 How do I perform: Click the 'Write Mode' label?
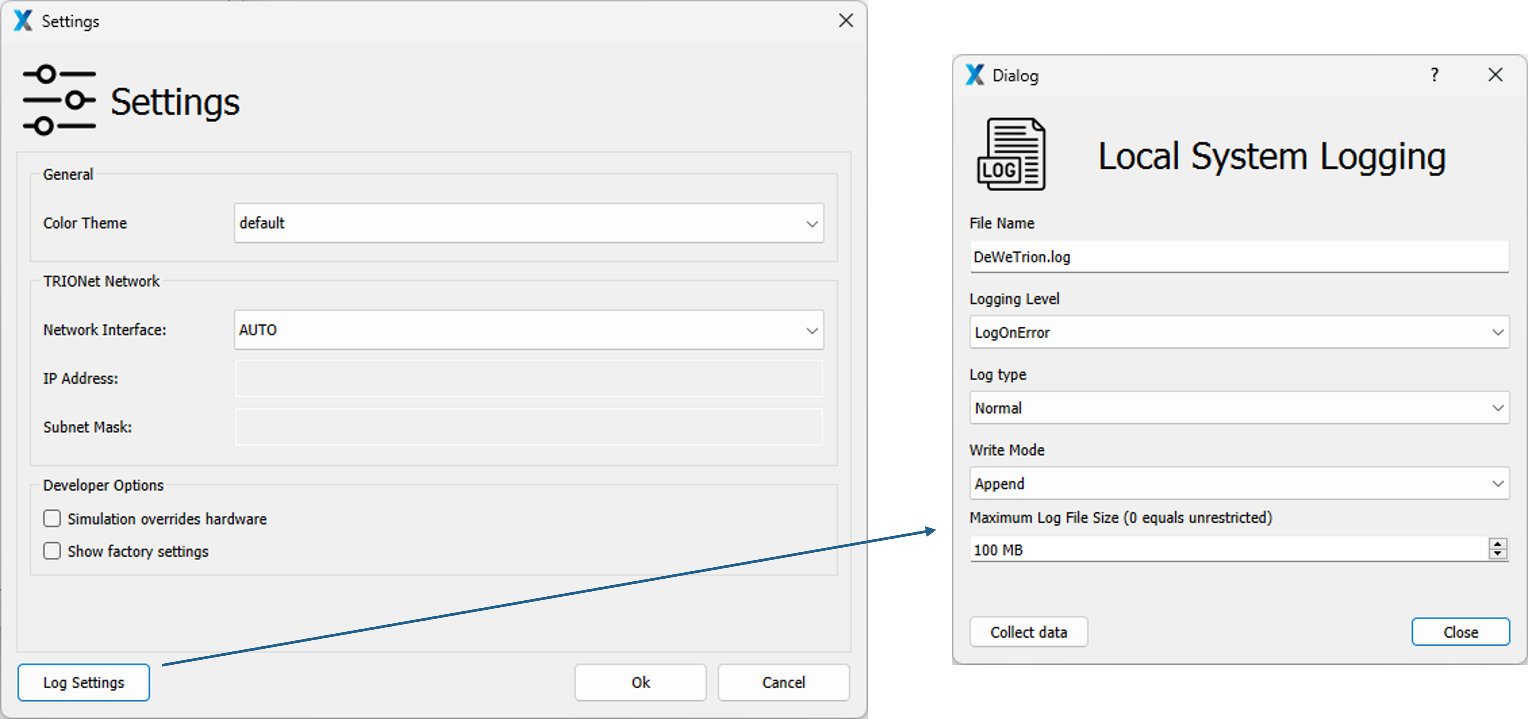(x=1007, y=450)
